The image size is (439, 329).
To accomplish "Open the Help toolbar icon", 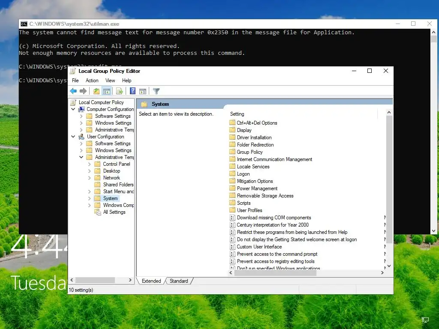I will [133, 91].
